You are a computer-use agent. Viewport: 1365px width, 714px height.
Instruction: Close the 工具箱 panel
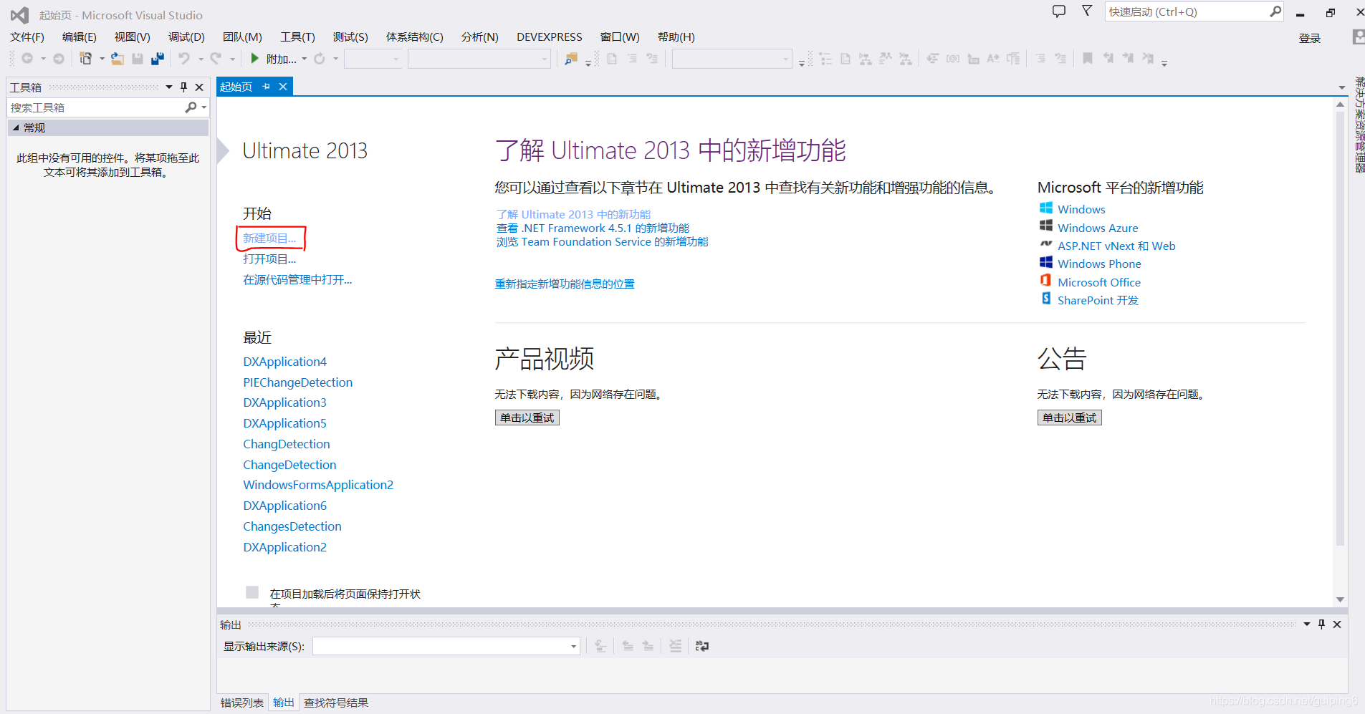[x=199, y=87]
